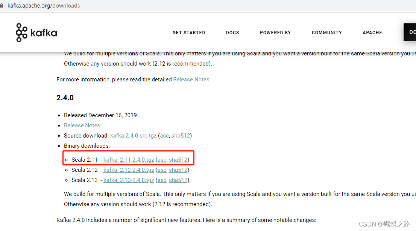Click the lock icon in address bar
This screenshot has height=231, width=416.
pyautogui.click(x=2, y=6)
